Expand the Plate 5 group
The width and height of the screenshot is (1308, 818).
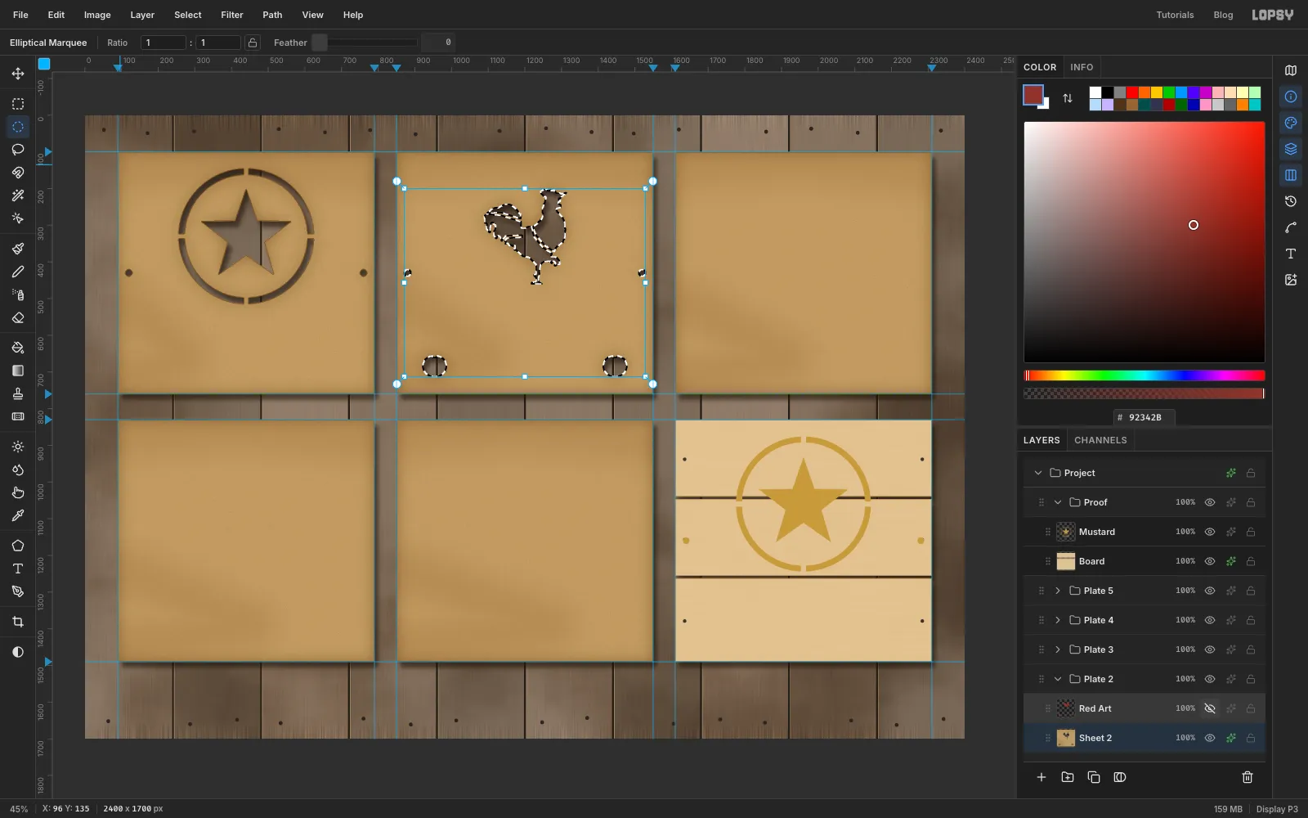point(1058,591)
